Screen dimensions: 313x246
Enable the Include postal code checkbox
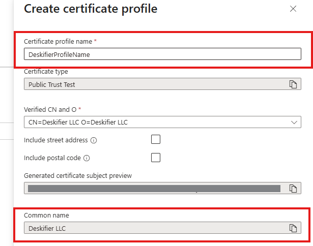click(x=156, y=158)
